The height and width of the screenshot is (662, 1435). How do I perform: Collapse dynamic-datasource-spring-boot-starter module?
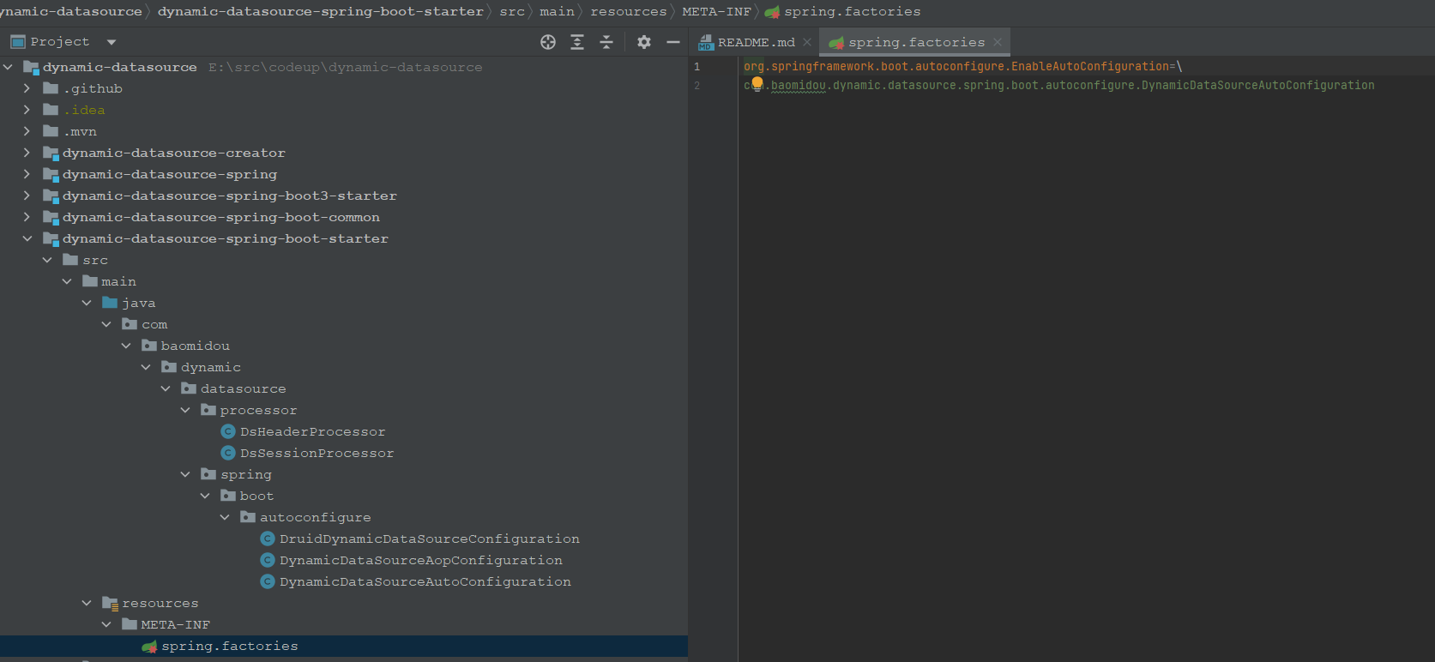27,238
